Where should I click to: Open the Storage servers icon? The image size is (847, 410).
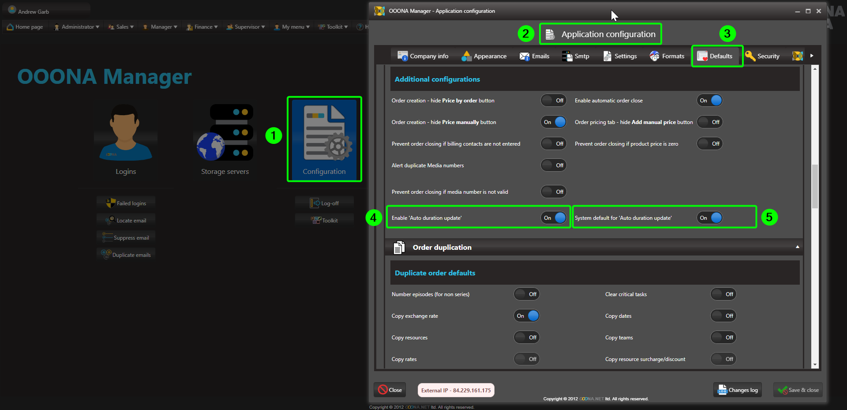225,133
